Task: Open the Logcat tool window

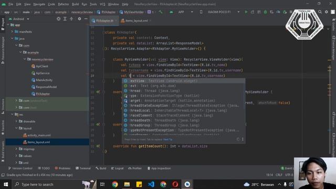Action: 117,169
